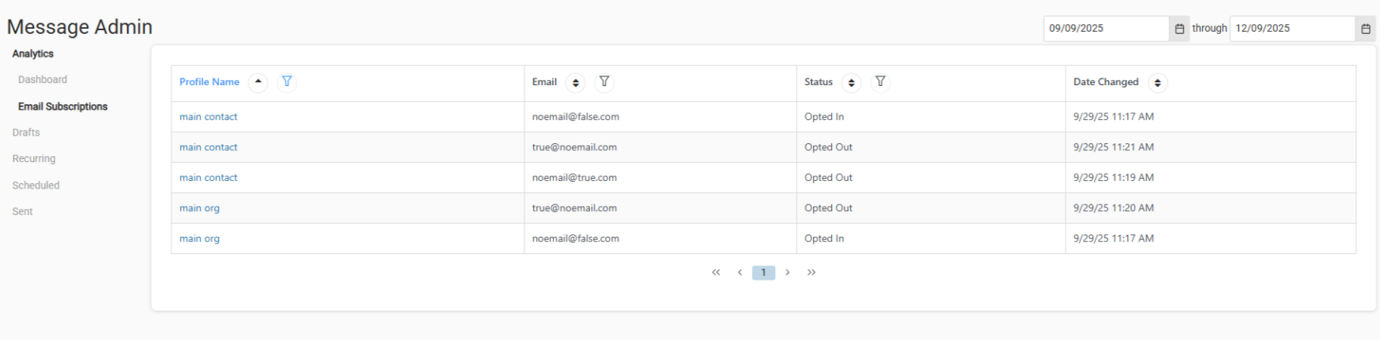Open the Drafts section
The width and height of the screenshot is (1380, 340).
tap(26, 133)
